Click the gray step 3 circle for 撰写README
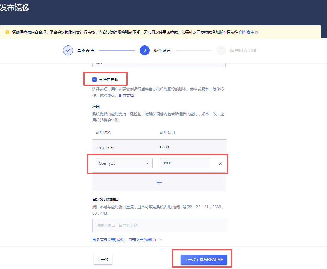The height and width of the screenshot is (269, 327). coord(221,50)
